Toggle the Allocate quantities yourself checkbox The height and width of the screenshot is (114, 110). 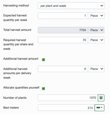43,89
